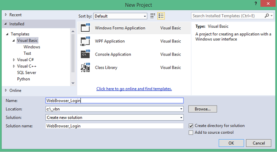
Task: Enable Add to source control
Action: click(x=191, y=133)
